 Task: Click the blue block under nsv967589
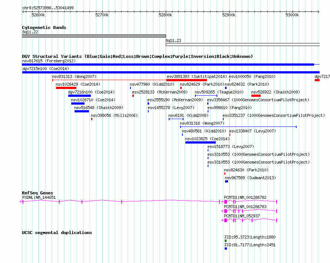click(227, 181)
